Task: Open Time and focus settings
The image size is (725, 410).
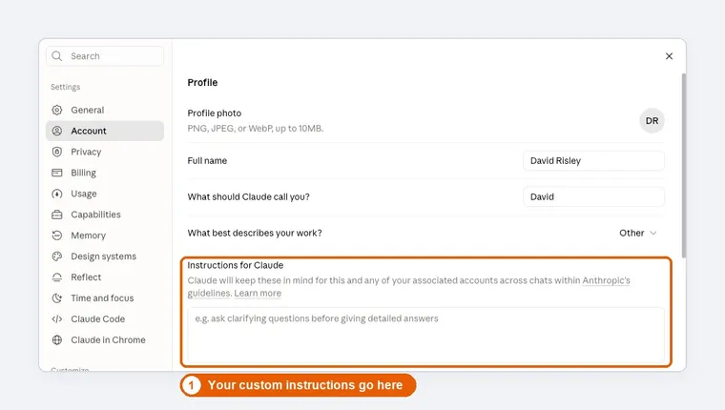Action: click(x=105, y=298)
